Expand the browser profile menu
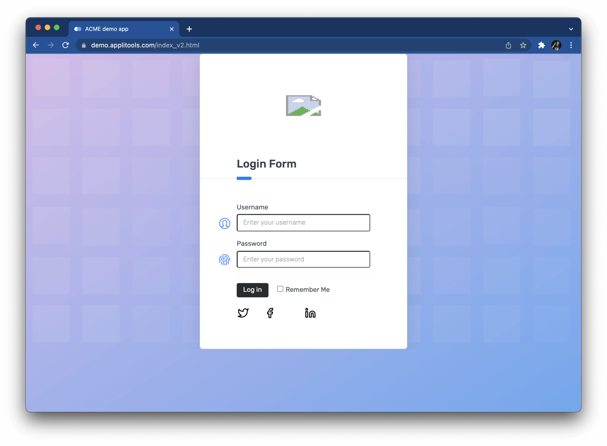This screenshot has height=446, width=607. 556,45
